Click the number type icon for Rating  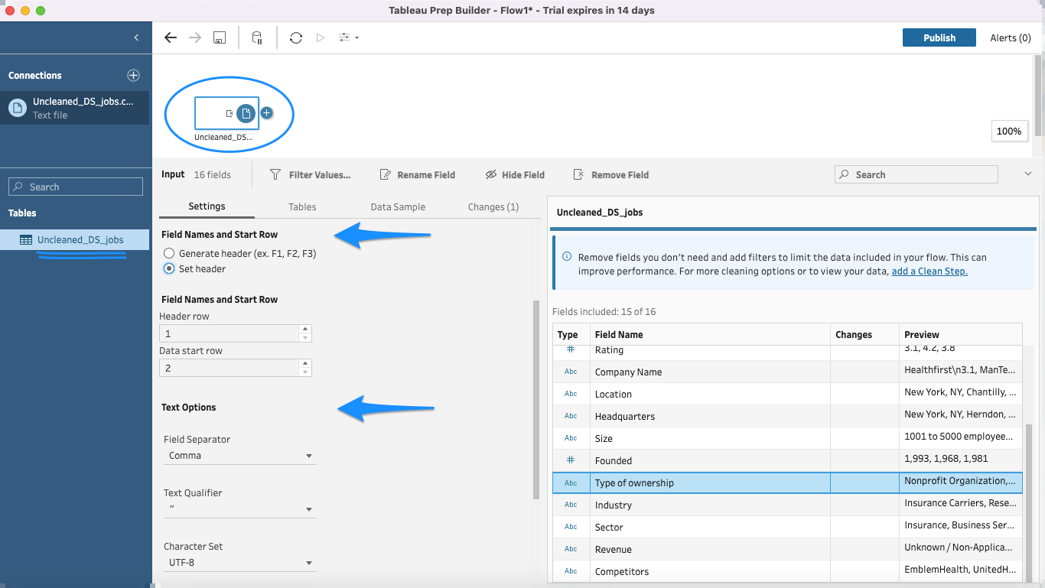click(x=571, y=349)
